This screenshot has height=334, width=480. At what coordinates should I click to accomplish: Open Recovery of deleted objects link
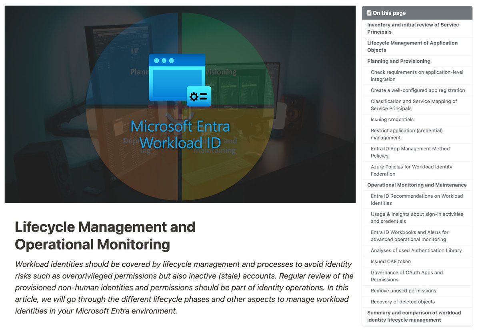[x=417, y=302]
